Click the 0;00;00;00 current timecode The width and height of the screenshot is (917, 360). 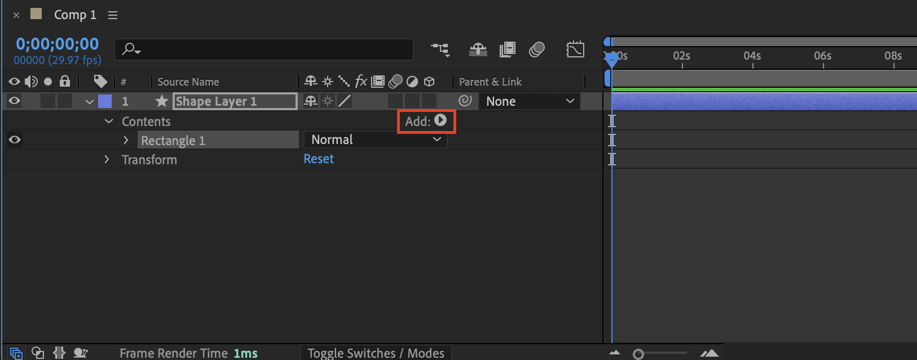[x=57, y=44]
